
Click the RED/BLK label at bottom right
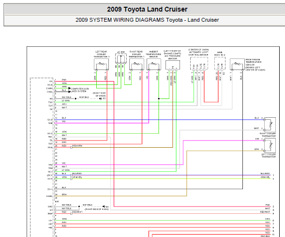coord(265,236)
